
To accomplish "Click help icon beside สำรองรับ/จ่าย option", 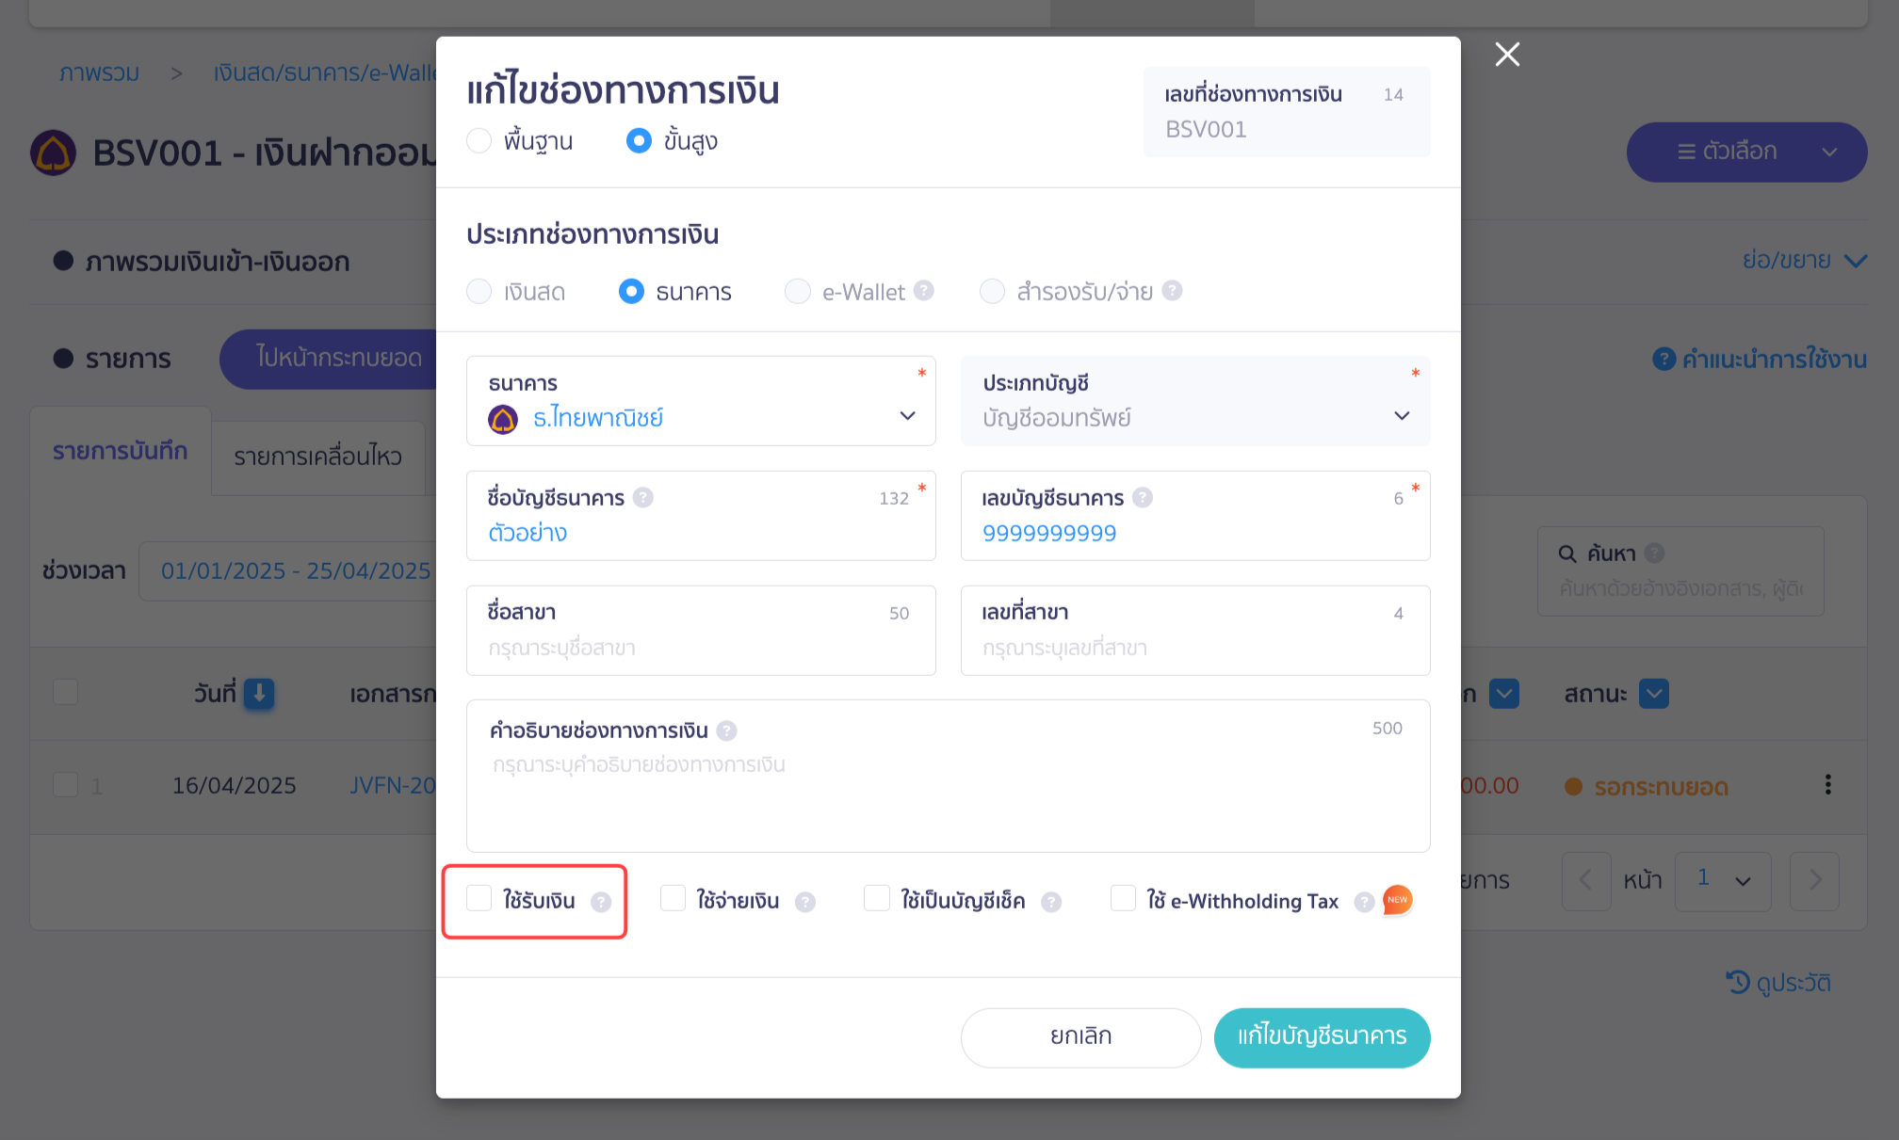I will (x=1172, y=291).
